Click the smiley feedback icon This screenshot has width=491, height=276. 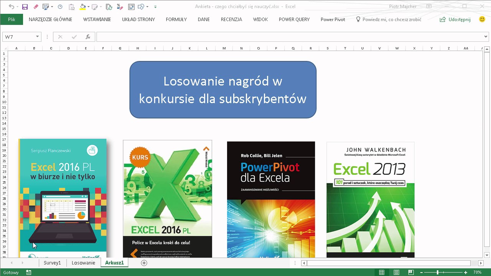click(482, 19)
